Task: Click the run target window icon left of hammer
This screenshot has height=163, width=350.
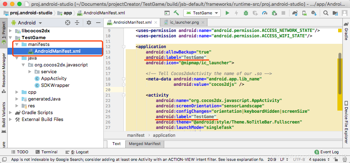Action: click(167, 13)
